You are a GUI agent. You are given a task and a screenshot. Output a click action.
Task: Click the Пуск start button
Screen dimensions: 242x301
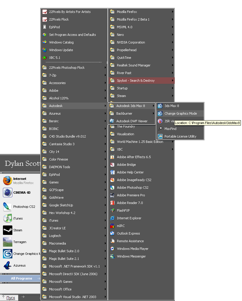point(9,298)
